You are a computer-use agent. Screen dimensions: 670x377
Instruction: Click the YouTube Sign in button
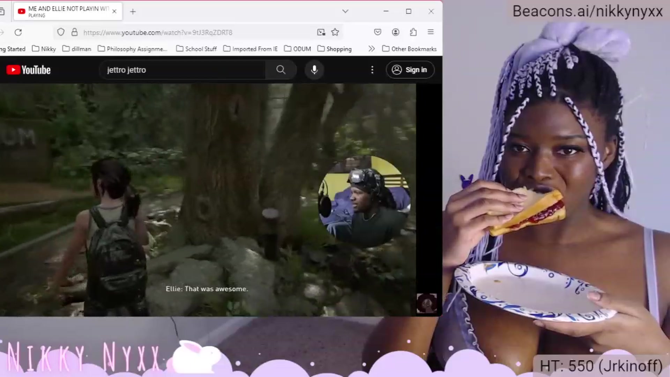pos(410,70)
